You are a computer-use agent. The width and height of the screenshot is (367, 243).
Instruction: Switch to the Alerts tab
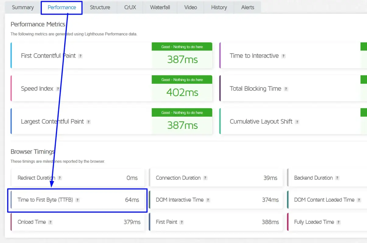(x=248, y=8)
